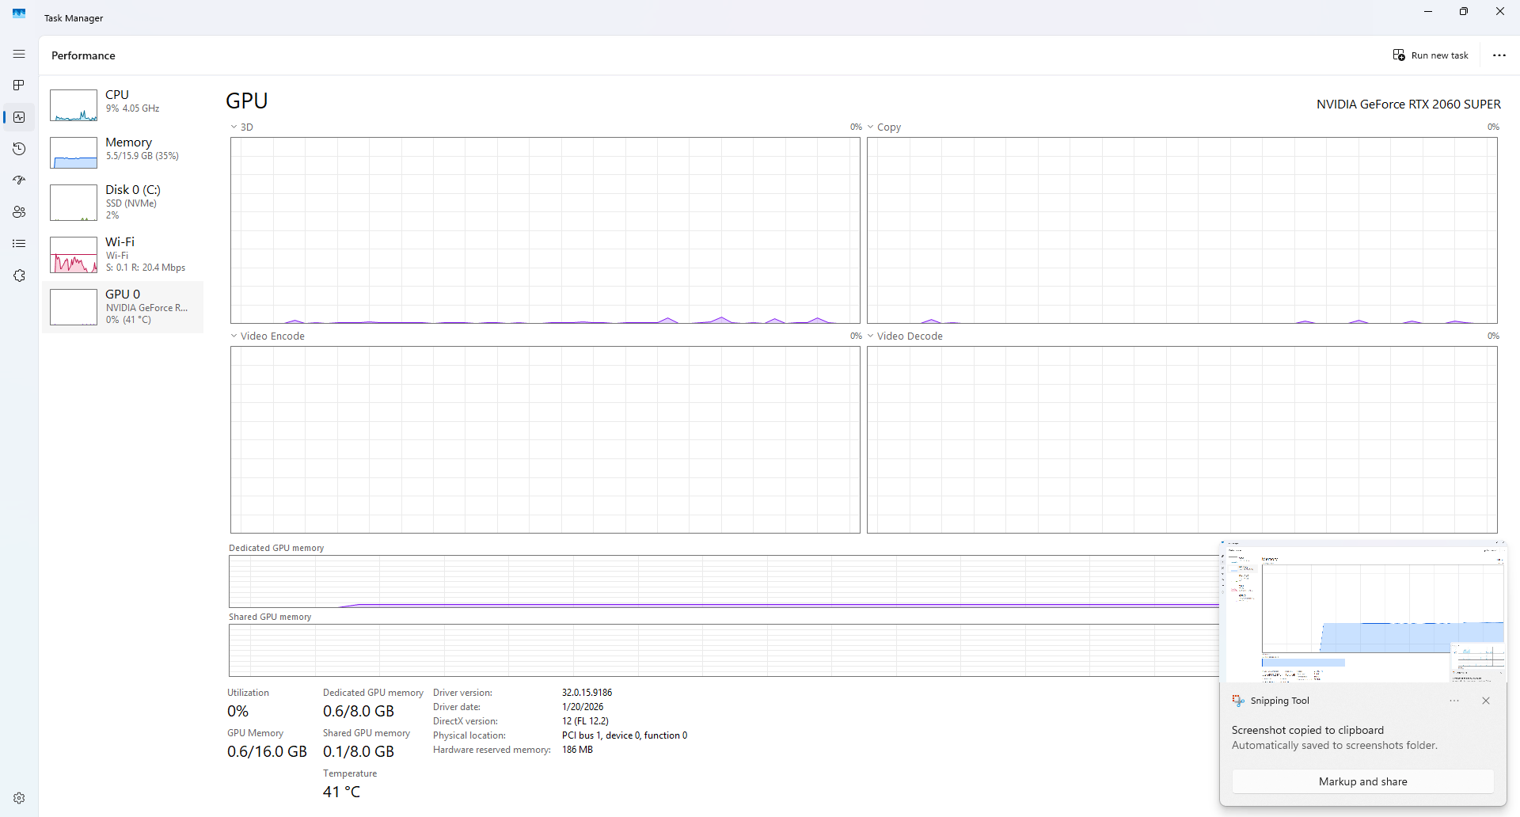Click hardware reserved memory 186 MB
Screen dimensions: 1520x817
577,750
